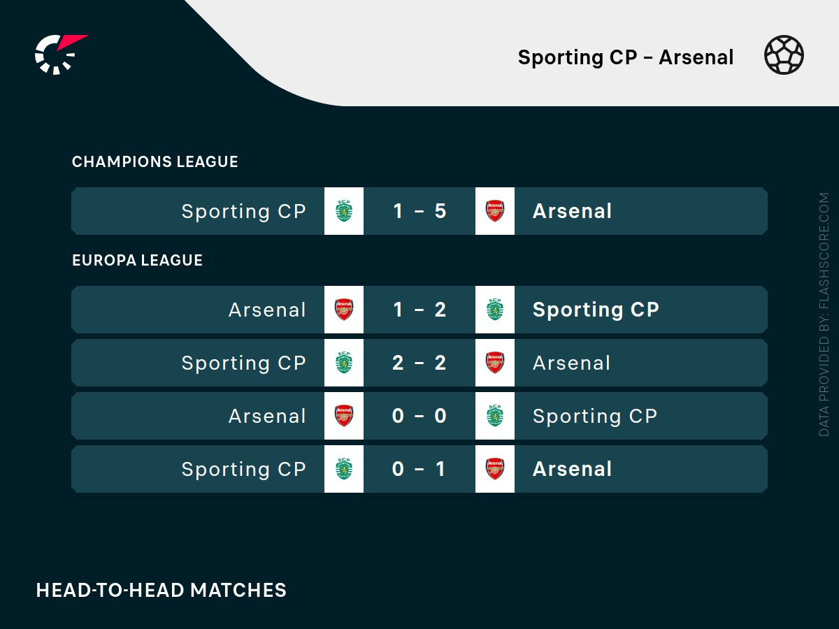This screenshot has width=839, height=629.
Task: Open the 1 – 5 match score
Action: point(419,211)
